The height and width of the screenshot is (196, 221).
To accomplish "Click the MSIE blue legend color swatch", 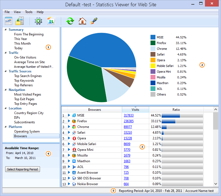I will click(x=153, y=37).
